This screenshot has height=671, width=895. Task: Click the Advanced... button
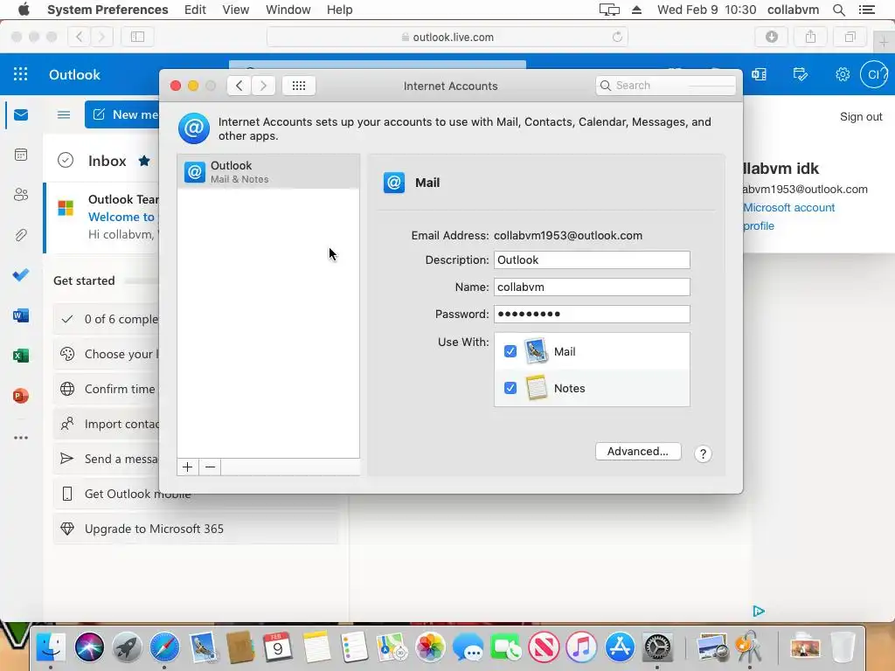point(637,452)
